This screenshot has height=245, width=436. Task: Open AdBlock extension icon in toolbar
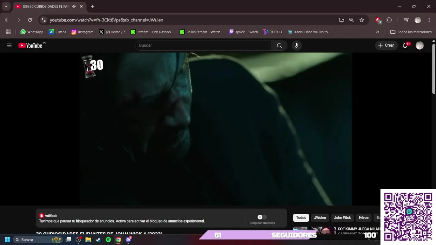point(378,20)
